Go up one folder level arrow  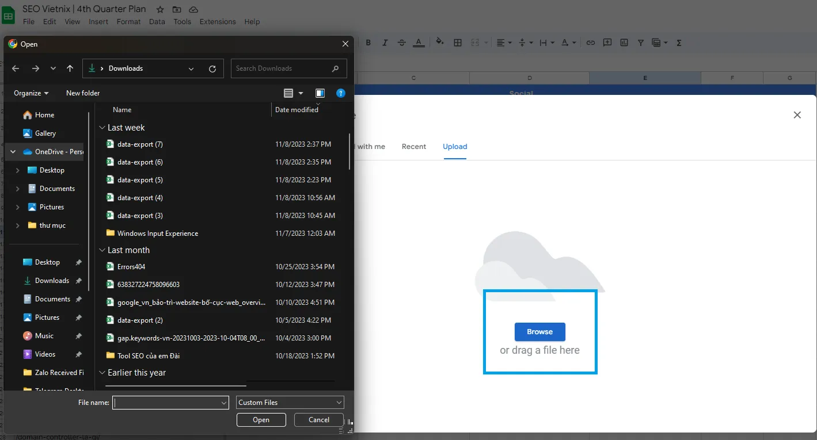70,68
